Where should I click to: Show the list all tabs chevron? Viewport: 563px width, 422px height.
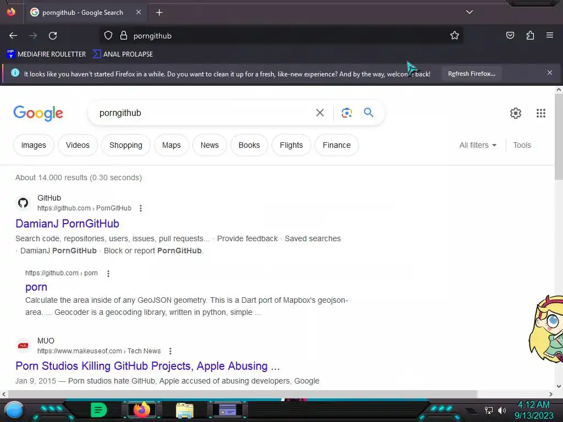[x=470, y=12]
